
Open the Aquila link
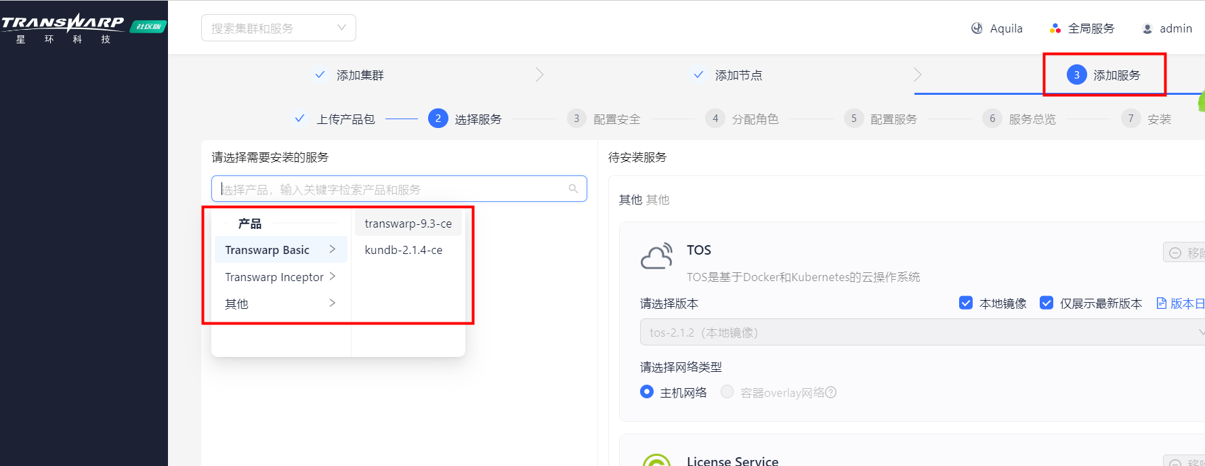click(1006, 28)
